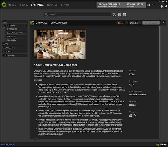Expand the downloads queue chevron
Screen dimensions: 168x147
pyautogui.click(x=153, y=5)
